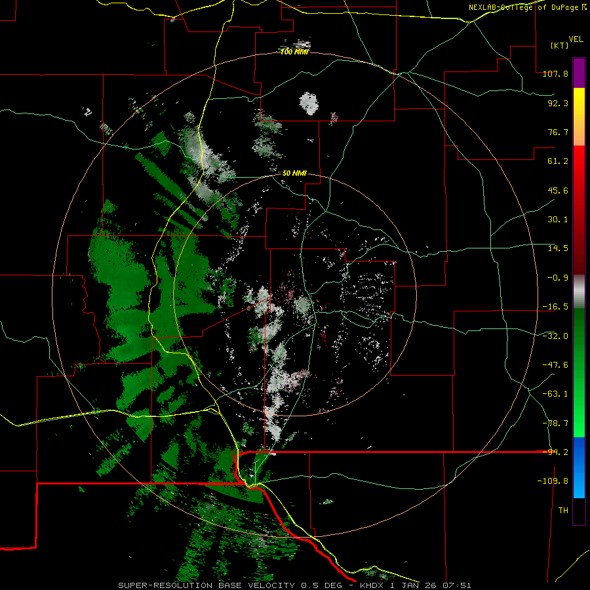Click the -32.0 velocity scale value
590x590 pixels.
pyautogui.click(x=555, y=336)
